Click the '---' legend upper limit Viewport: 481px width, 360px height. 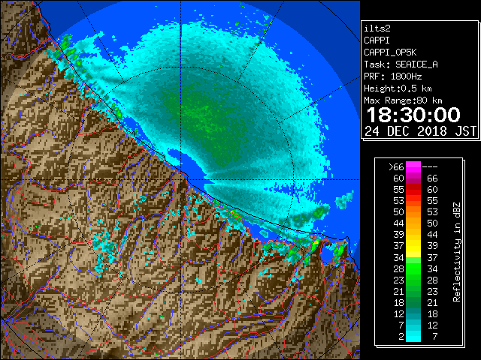(430, 167)
